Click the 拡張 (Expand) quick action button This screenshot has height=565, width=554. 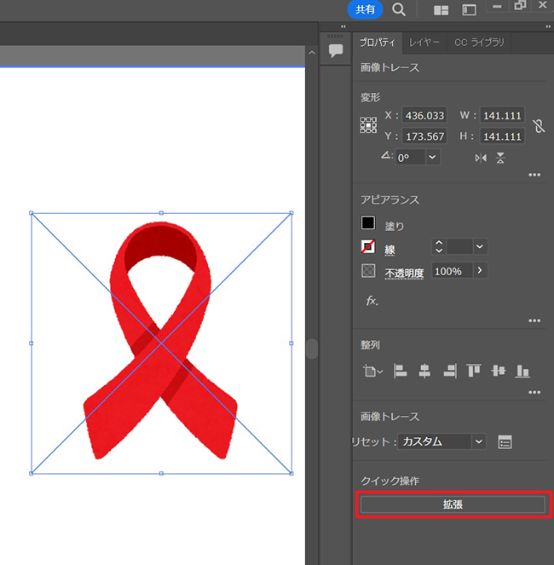[x=453, y=504]
